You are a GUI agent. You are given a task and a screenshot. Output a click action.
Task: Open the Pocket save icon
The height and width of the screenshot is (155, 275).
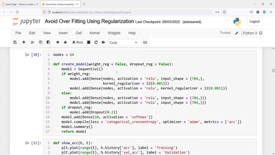[251, 12]
